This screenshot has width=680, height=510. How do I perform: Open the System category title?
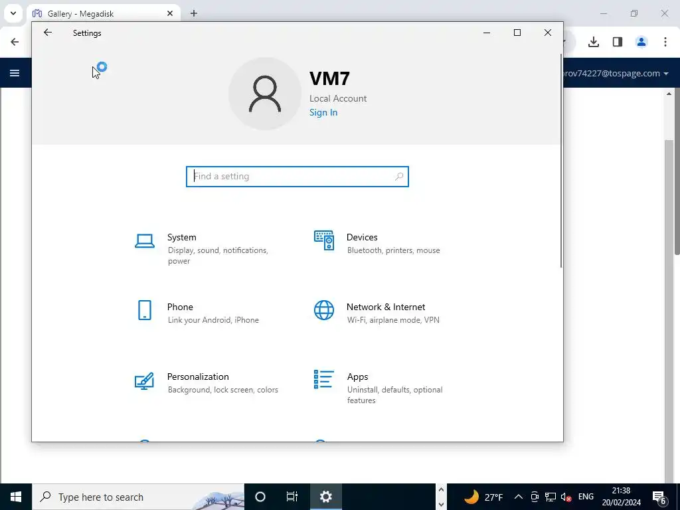[x=182, y=237]
